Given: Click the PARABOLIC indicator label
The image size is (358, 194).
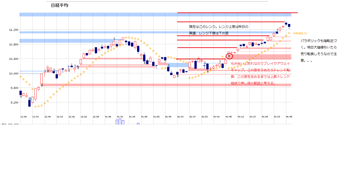Looking at the screenshot, I should click(x=300, y=33).
